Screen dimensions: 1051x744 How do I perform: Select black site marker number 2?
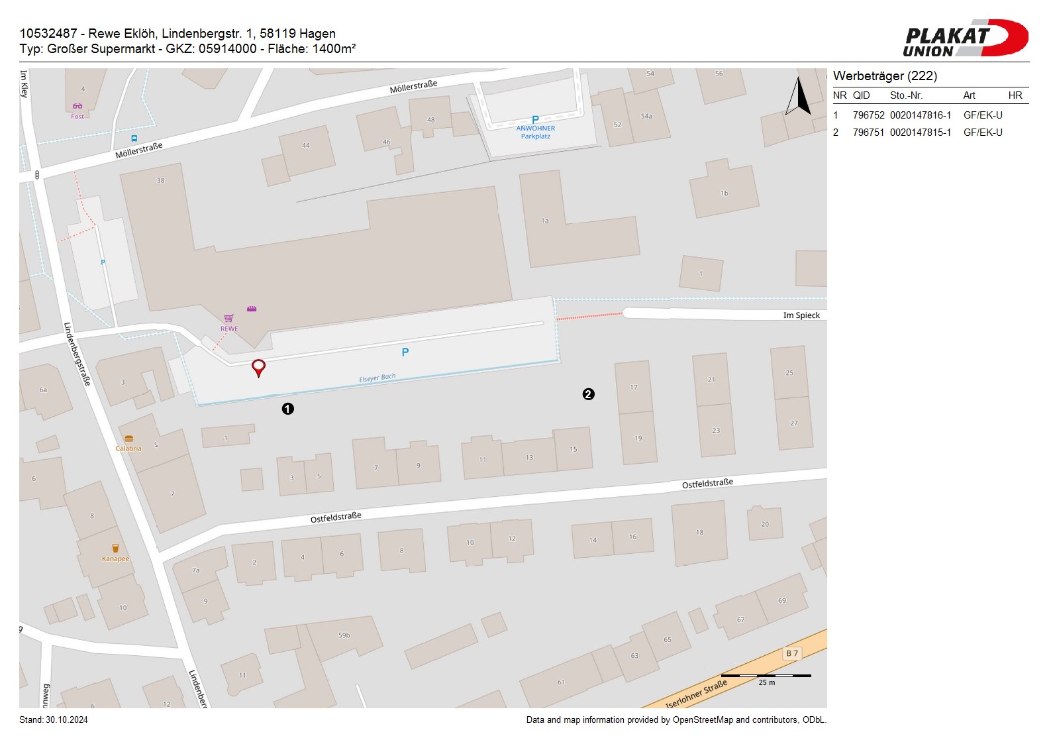(588, 394)
